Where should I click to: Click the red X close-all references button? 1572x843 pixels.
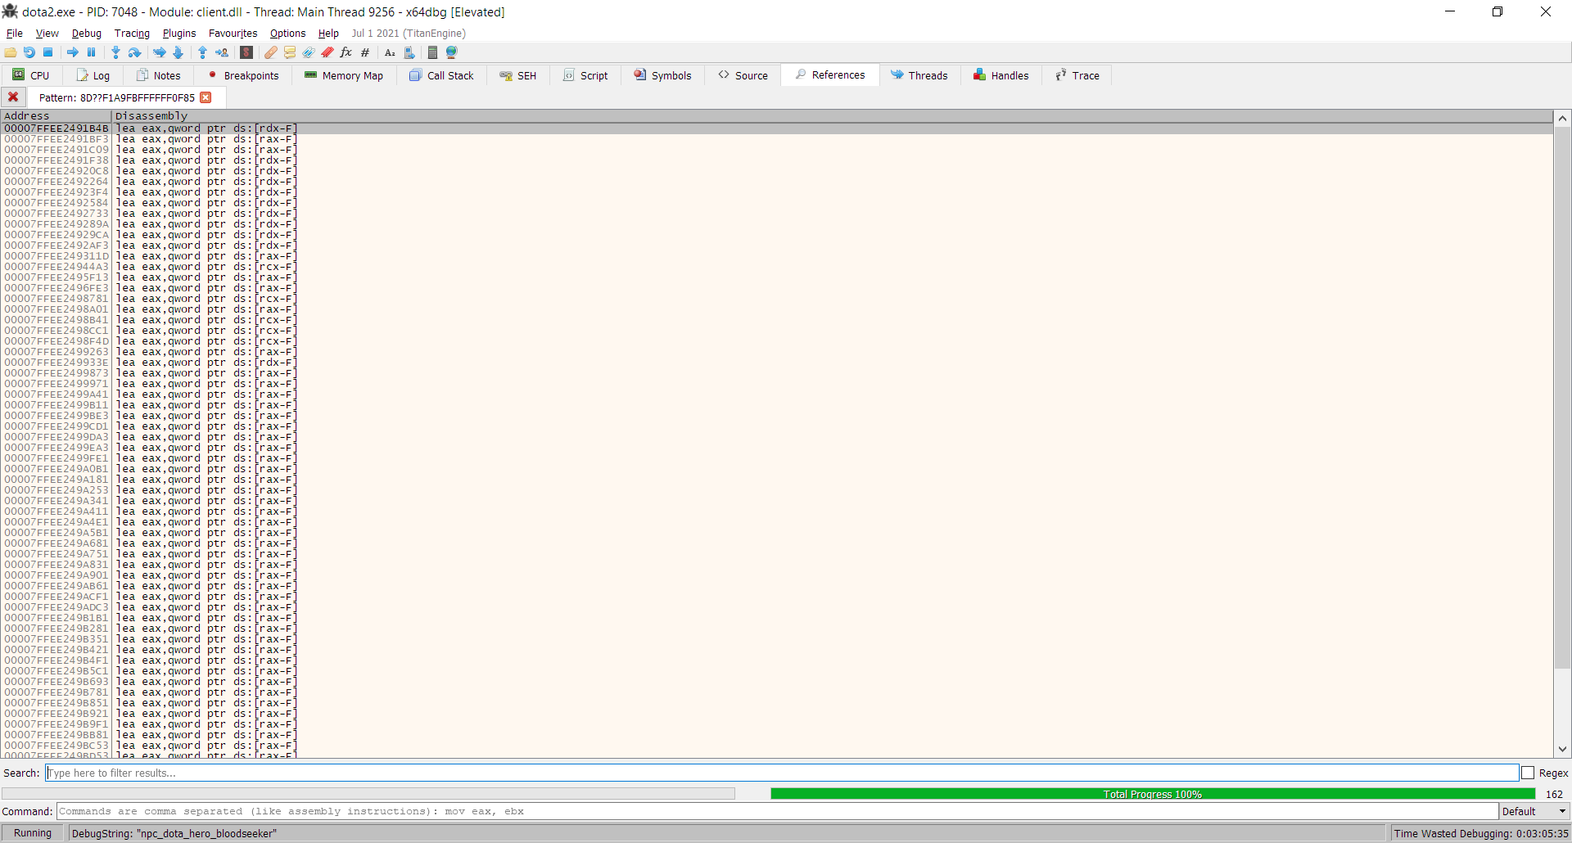[x=13, y=97]
